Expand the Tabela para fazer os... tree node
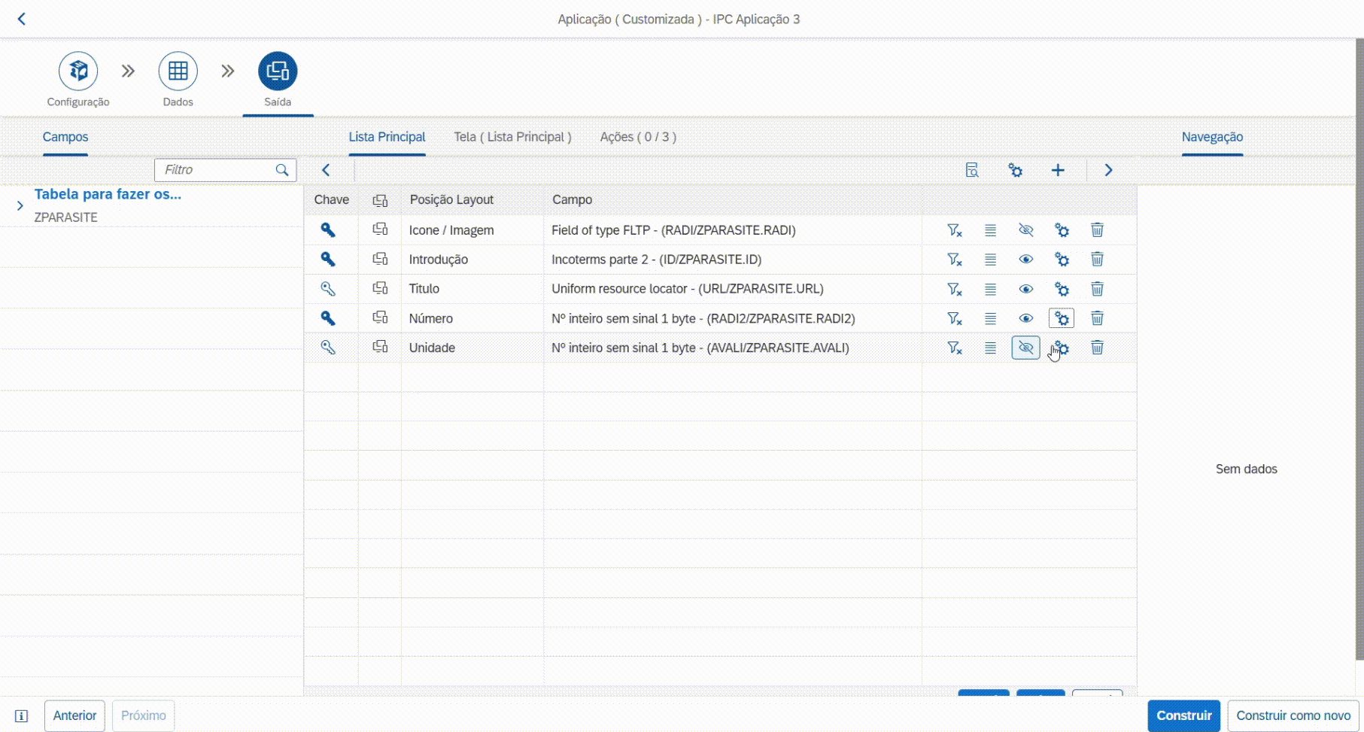The width and height of the screenshot is (1364, 732). (x=20, y=205)
